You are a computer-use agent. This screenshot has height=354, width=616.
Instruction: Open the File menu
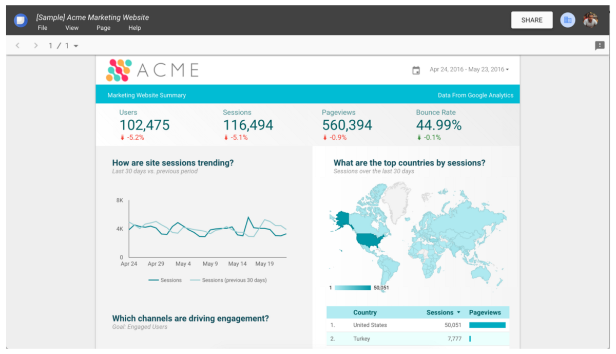pyautogui.click(x=43, y=28)
